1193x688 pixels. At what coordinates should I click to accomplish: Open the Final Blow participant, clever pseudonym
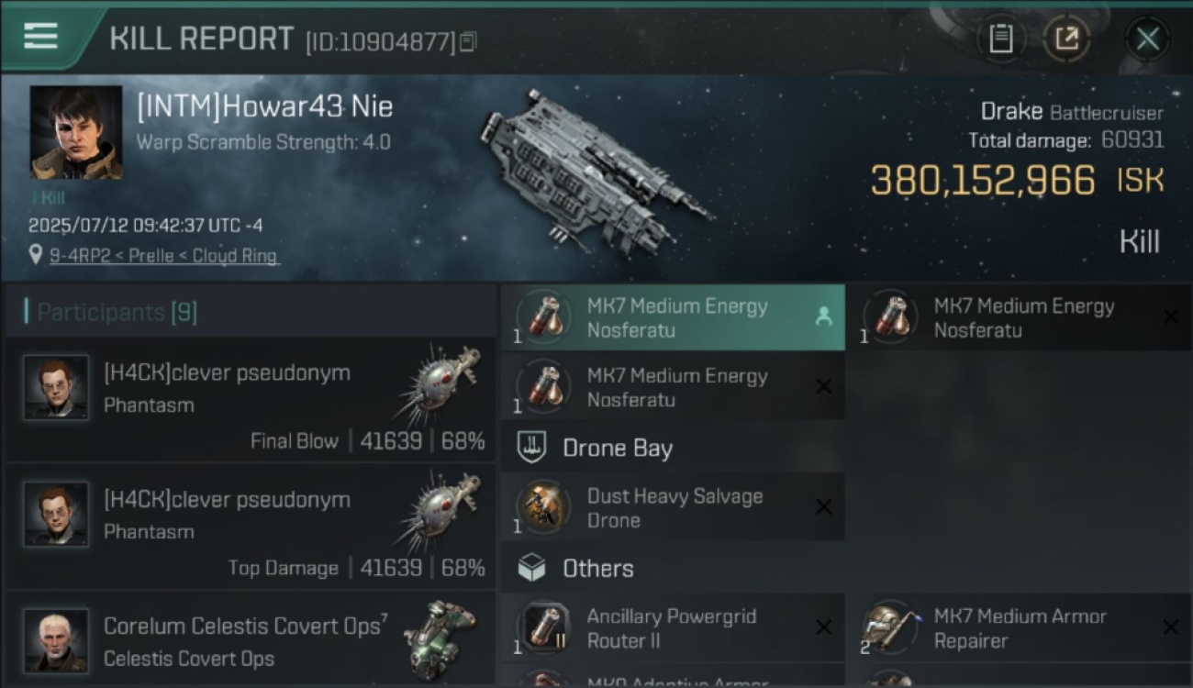click(x=251, y=400)
